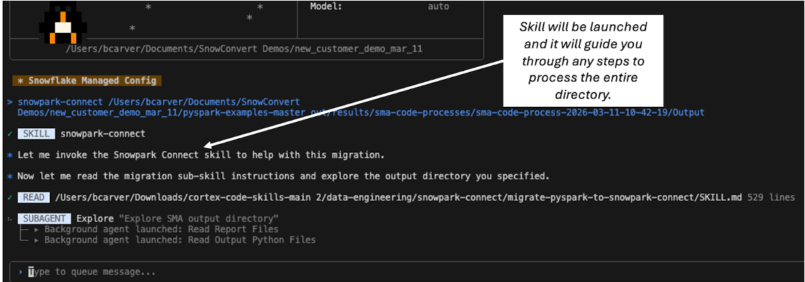Click the text "Let me invoke the Snowpark Connect skill"
Screen dimensions: 805x282
coord(125,155)
